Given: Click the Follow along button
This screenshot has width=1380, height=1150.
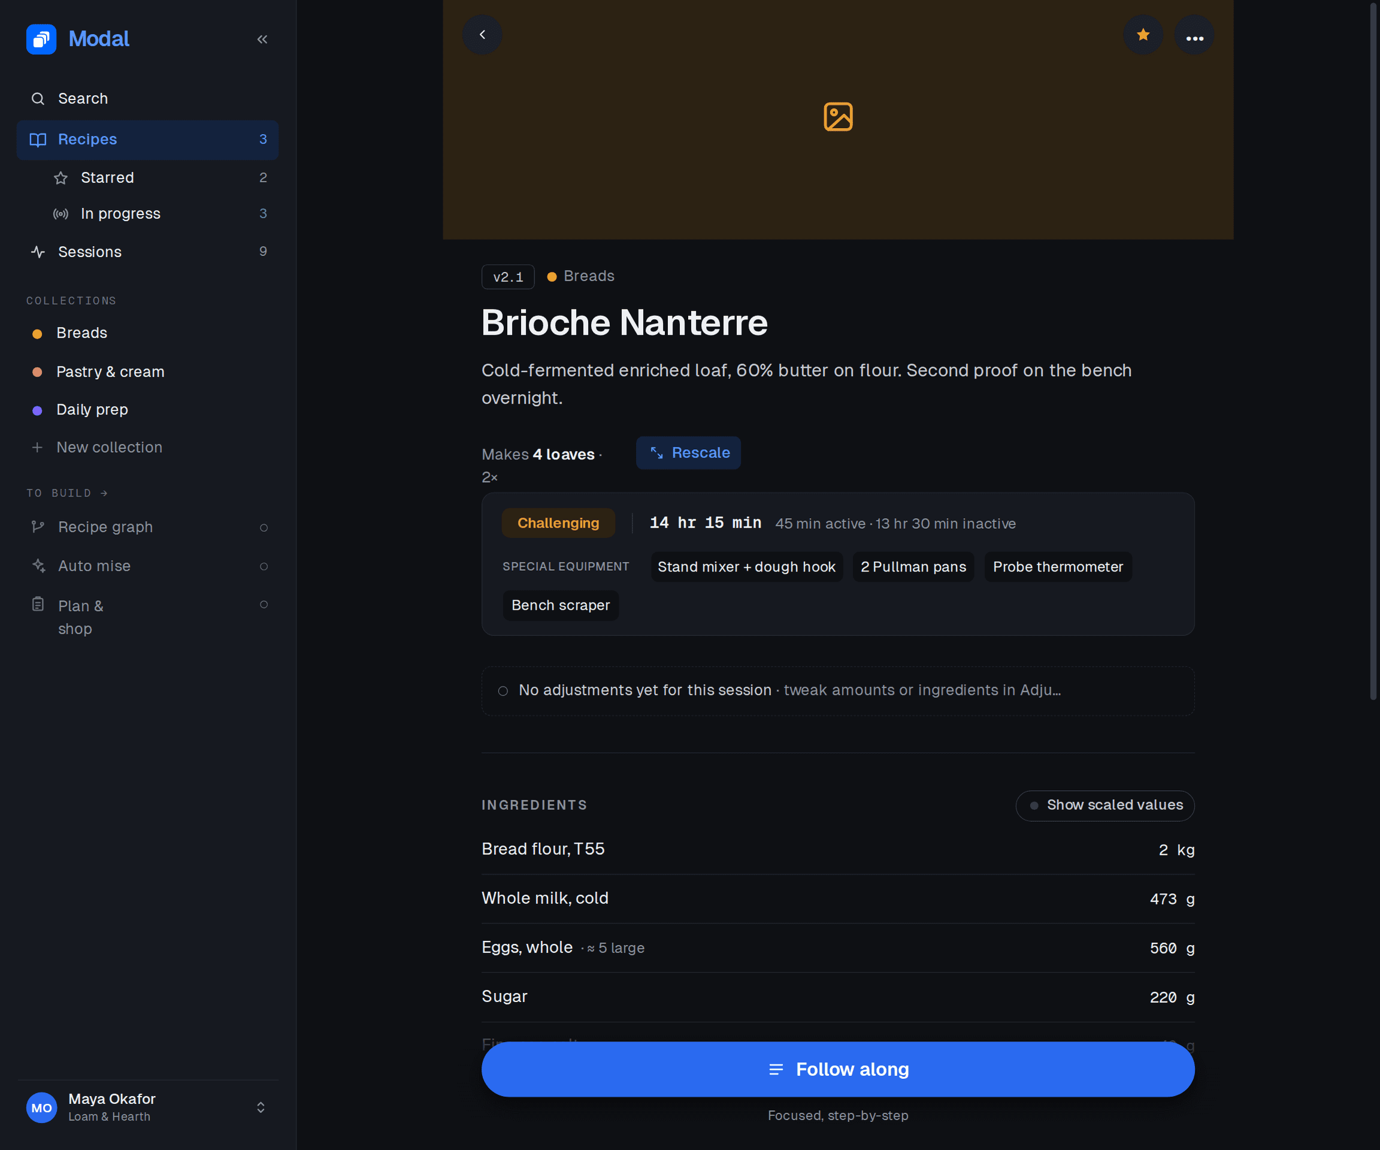Looking at the screenshot, I should (x=838, y=1069).
